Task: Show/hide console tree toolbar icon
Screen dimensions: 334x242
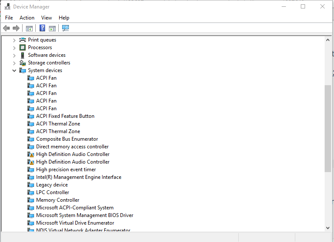Action: [29, 28]
